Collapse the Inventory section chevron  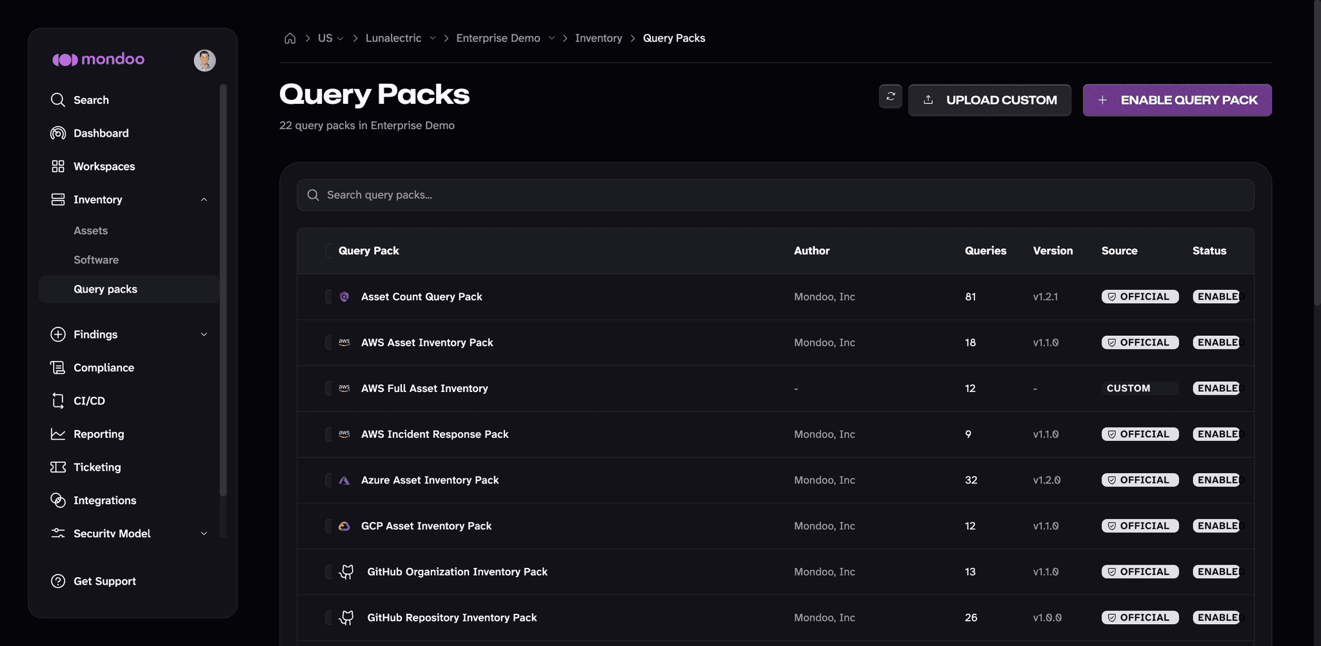click(x=204, y=200)
